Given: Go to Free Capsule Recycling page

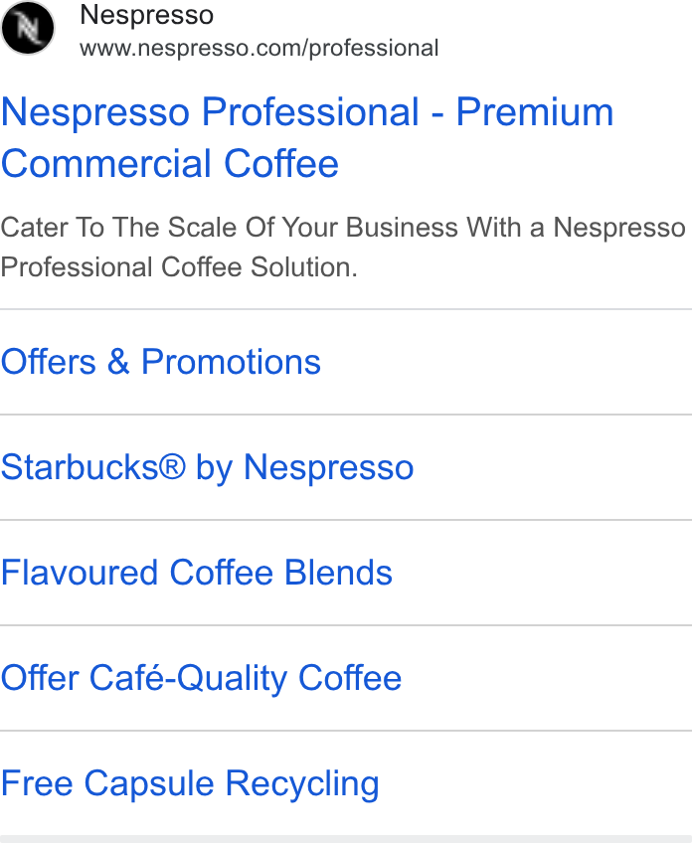Looking at the screenshot, I should (x=190, y=784).
